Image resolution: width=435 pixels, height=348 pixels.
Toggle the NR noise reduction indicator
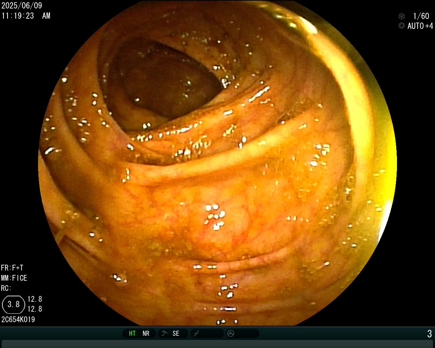point(146,333)
